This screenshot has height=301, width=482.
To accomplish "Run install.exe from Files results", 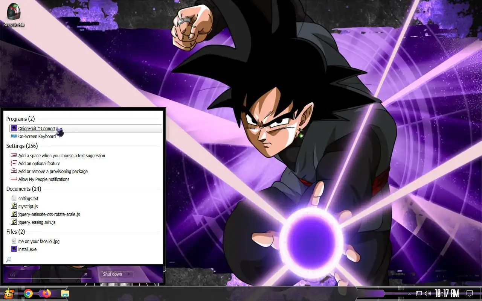I will click(27, 249).
